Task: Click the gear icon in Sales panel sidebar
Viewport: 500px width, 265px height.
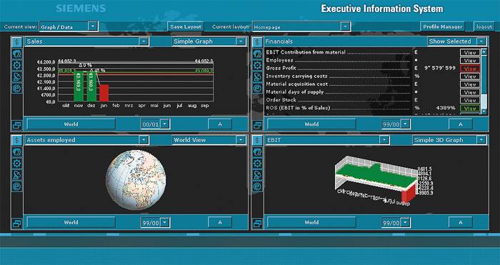Action: pyautogui.click(x=16, y=66)
